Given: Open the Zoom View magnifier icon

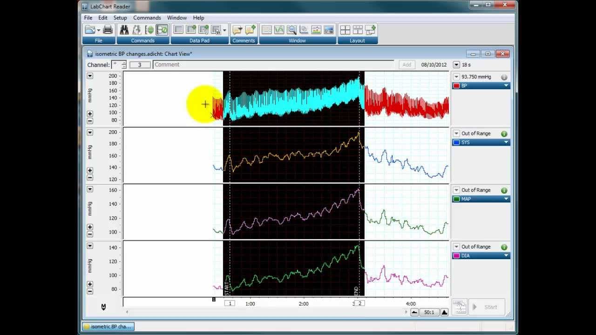Looking at the screenshot, I should 291,30.
